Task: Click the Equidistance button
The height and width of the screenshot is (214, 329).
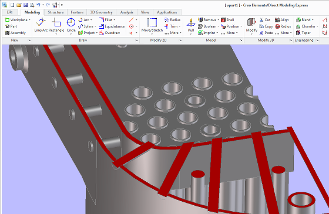Action: 112,26
